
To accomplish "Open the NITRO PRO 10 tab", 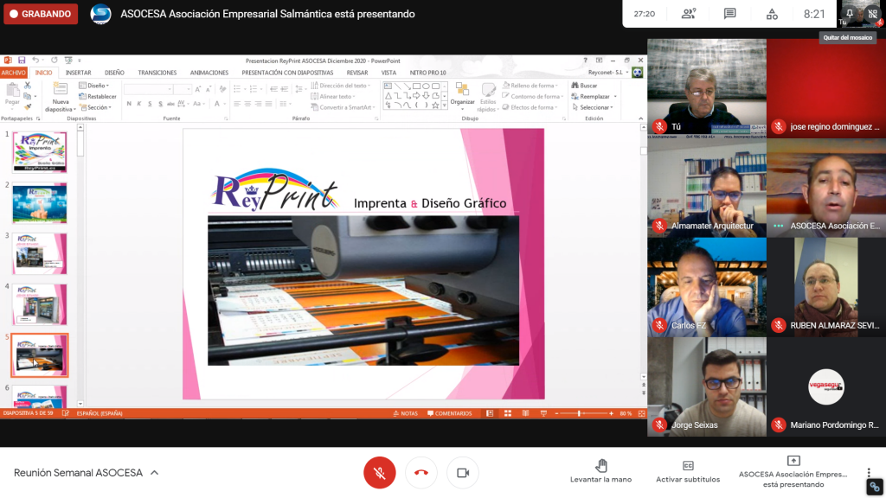I will tap(427, 73).
